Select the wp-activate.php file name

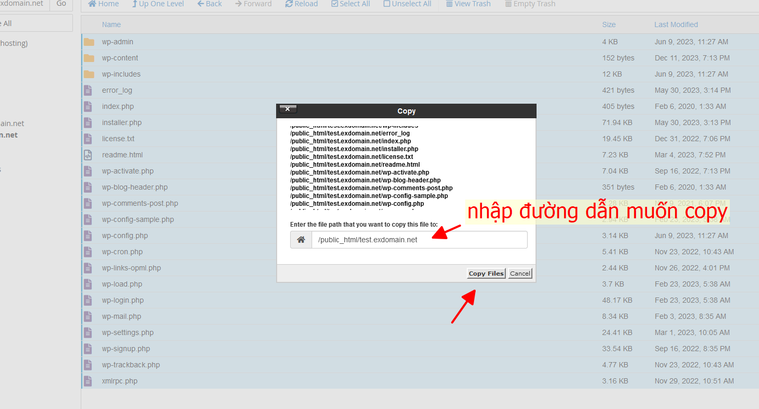click(128, 171)
